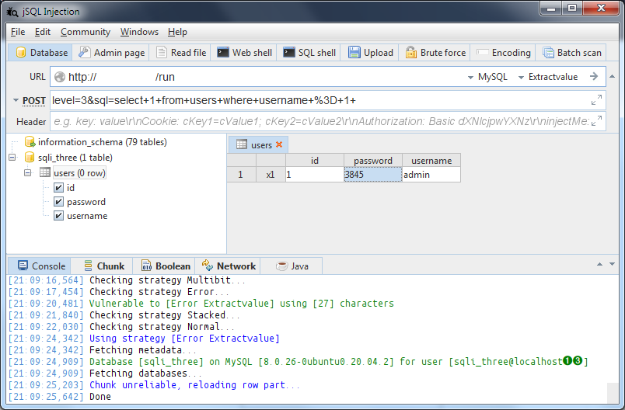625x410 pixels.
Task: Click the Vulnerable to Error Extractvalue log line
Action: click(241, 304)
